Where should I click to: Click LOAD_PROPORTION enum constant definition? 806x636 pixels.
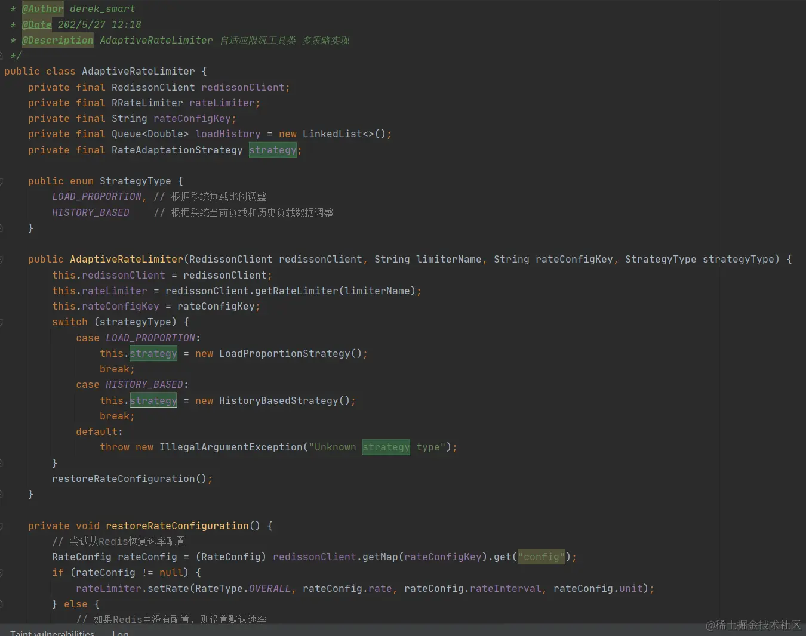(x=97, y=197)
